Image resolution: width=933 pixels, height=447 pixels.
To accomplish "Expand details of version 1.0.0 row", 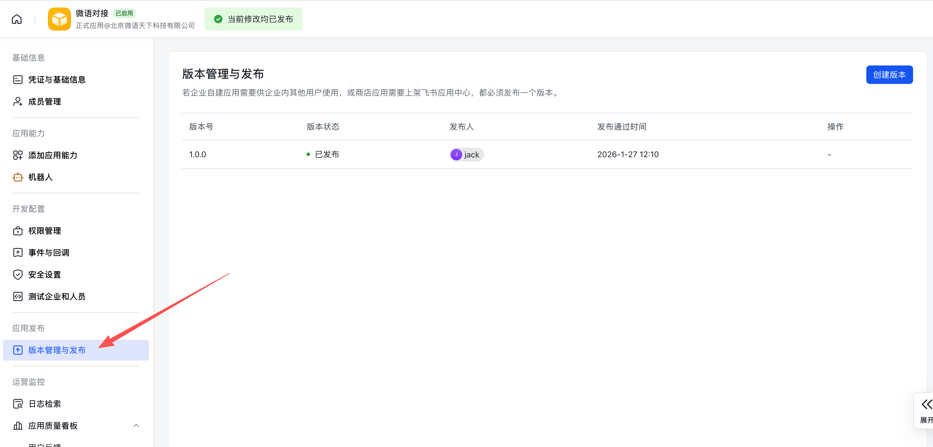I will [197, 154].
